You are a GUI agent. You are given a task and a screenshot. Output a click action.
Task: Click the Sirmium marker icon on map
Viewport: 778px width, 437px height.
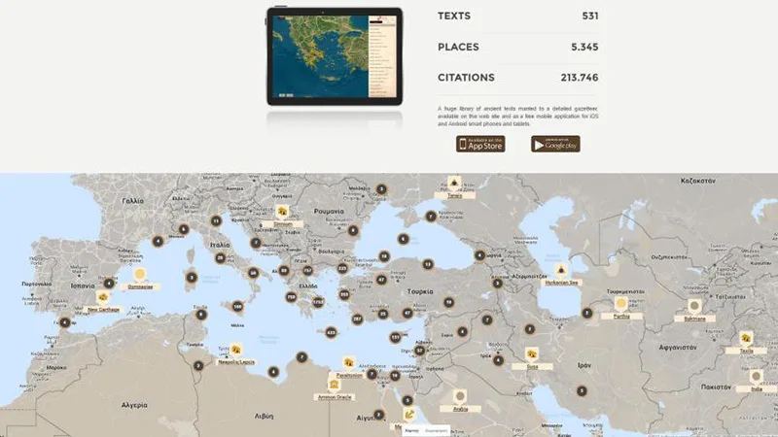tap(282, 211)
